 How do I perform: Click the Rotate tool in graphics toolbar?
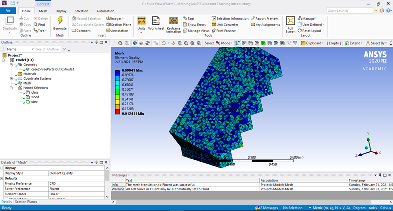coord(164,43)
